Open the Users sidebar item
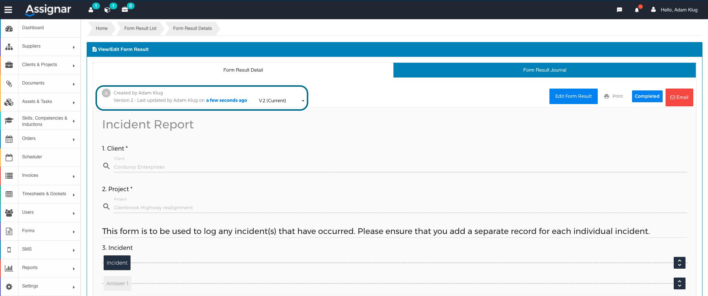 tap(41, 213)
